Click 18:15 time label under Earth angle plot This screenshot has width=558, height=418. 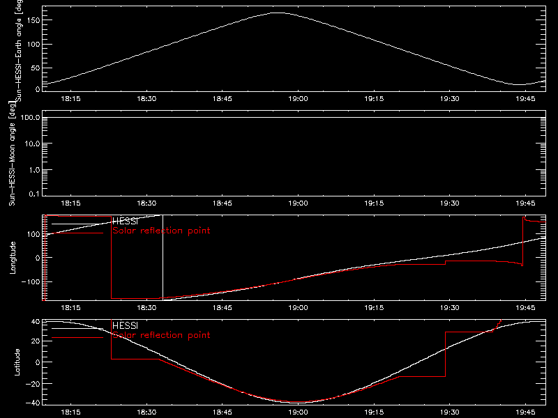[71, 99]
